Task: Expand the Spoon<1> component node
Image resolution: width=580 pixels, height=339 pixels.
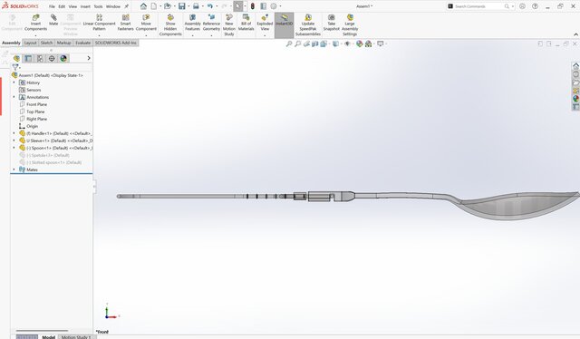Action: [x=14, y=148]
